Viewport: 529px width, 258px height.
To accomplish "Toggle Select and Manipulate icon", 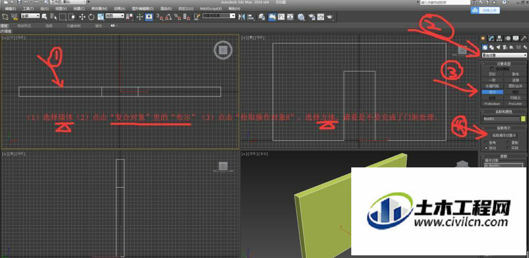I will tap(140, 16).
